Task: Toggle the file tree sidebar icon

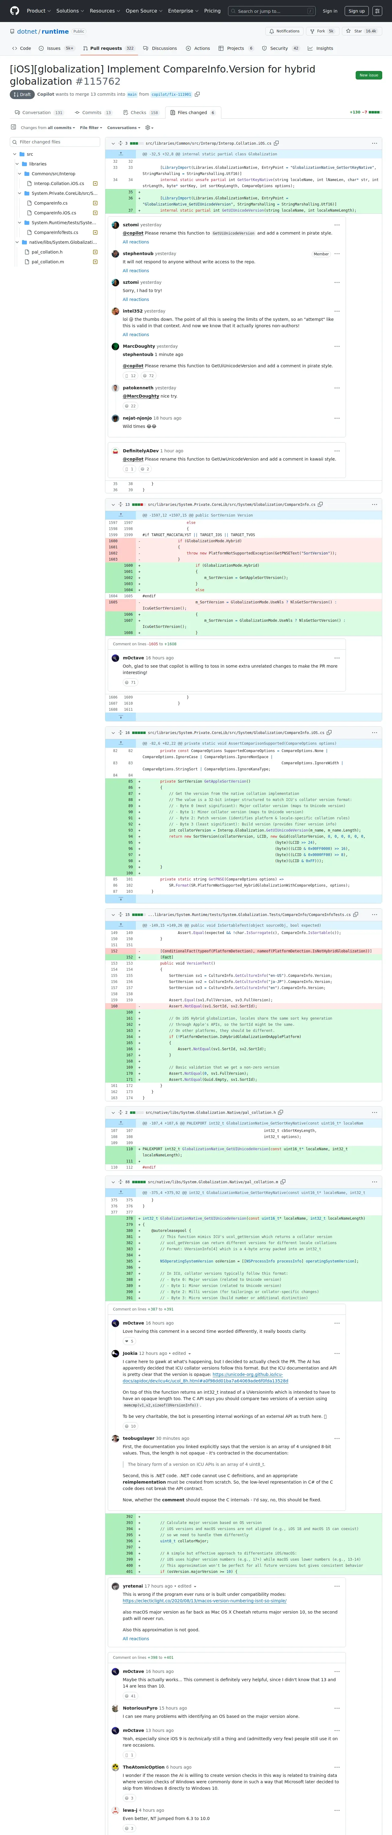Action: [13, 128]
